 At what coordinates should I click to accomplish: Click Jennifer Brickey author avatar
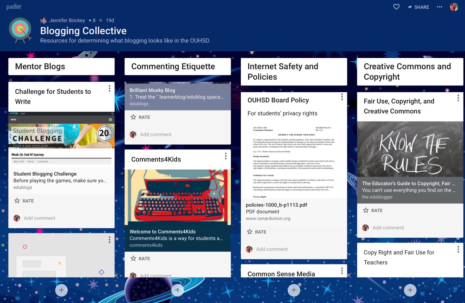point(43,20)
